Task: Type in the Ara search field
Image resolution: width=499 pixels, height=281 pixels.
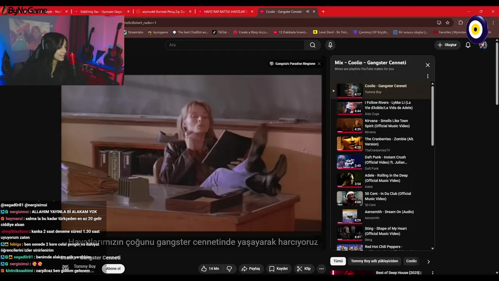Action: pos(235,45)
